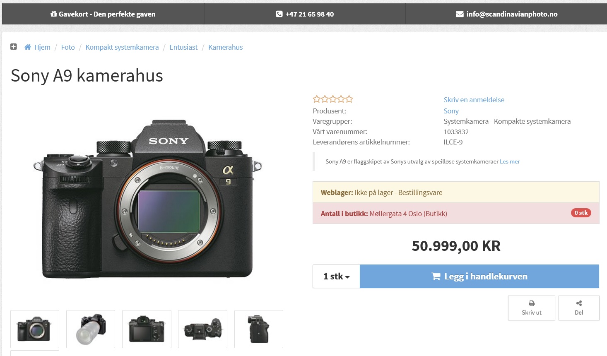Open Sony producer link
The height and width of the screenshot is (356, 607).
[451, 111]
